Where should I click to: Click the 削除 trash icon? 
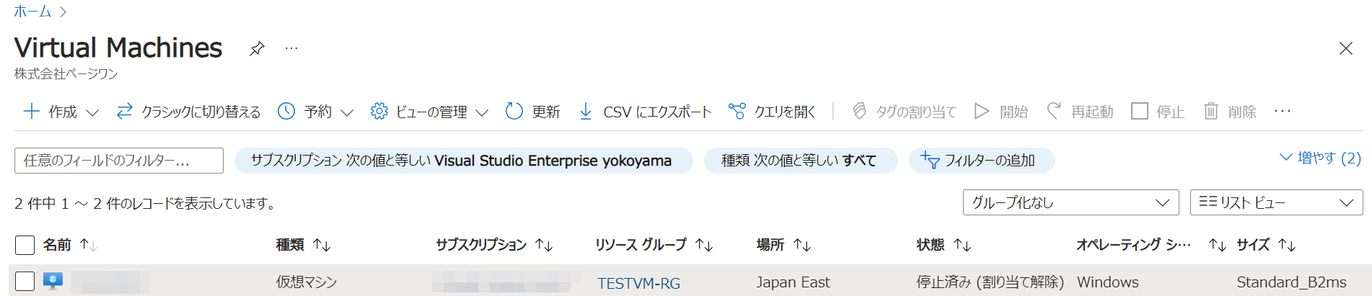pyautogui.click(x=1210, y=112)
